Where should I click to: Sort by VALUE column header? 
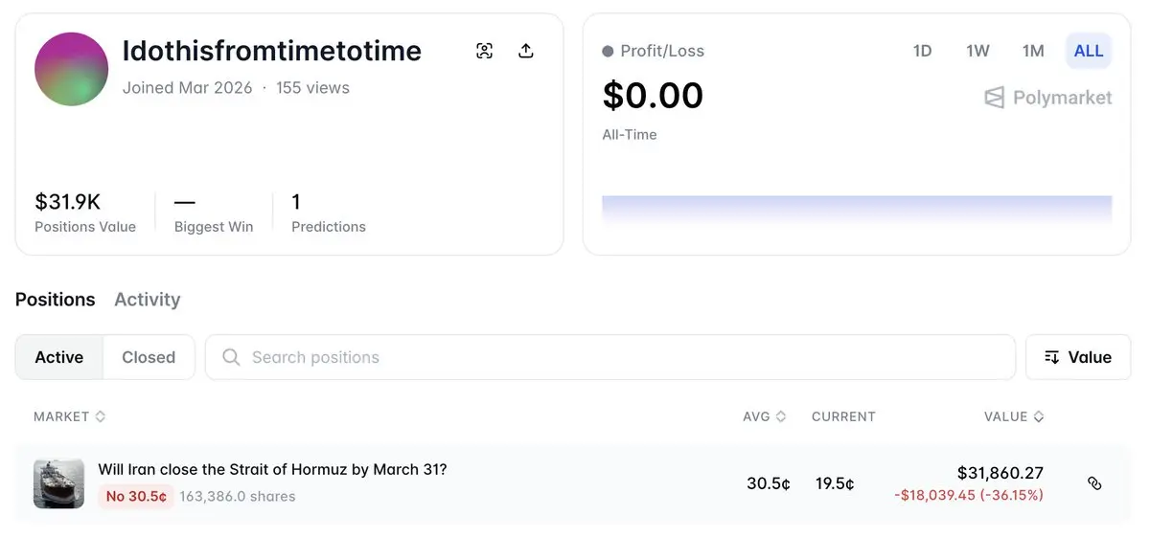[x=1014, y=416]
